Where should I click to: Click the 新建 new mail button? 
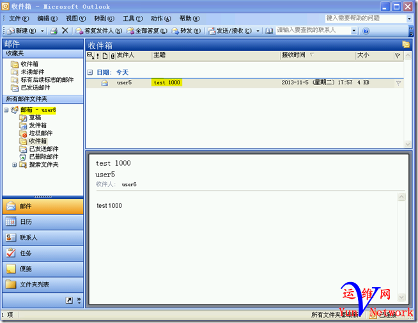pos(22,31)
